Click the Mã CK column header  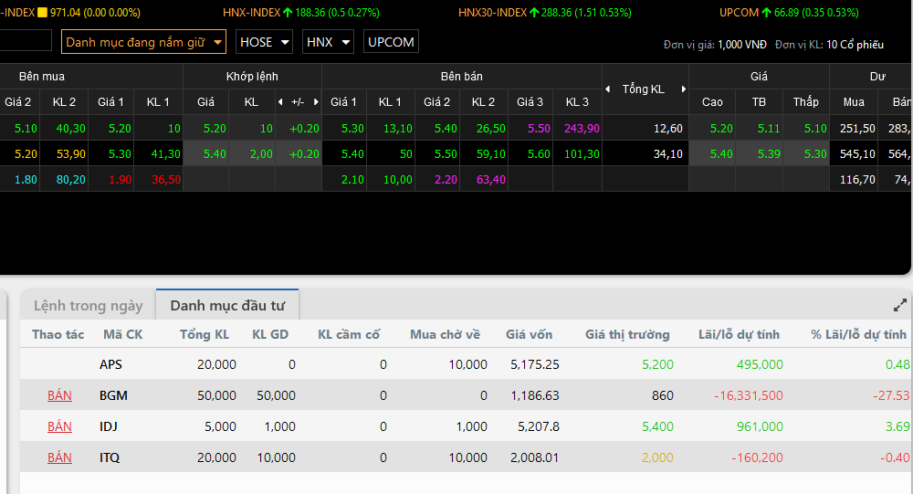[x=123, y=334]
